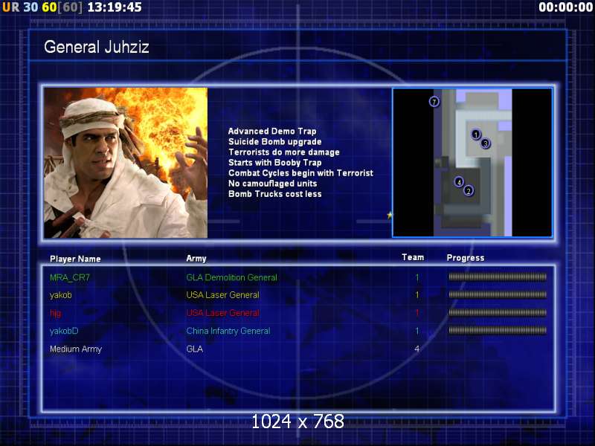Select player name hjg in red

[x=55, y=313]
